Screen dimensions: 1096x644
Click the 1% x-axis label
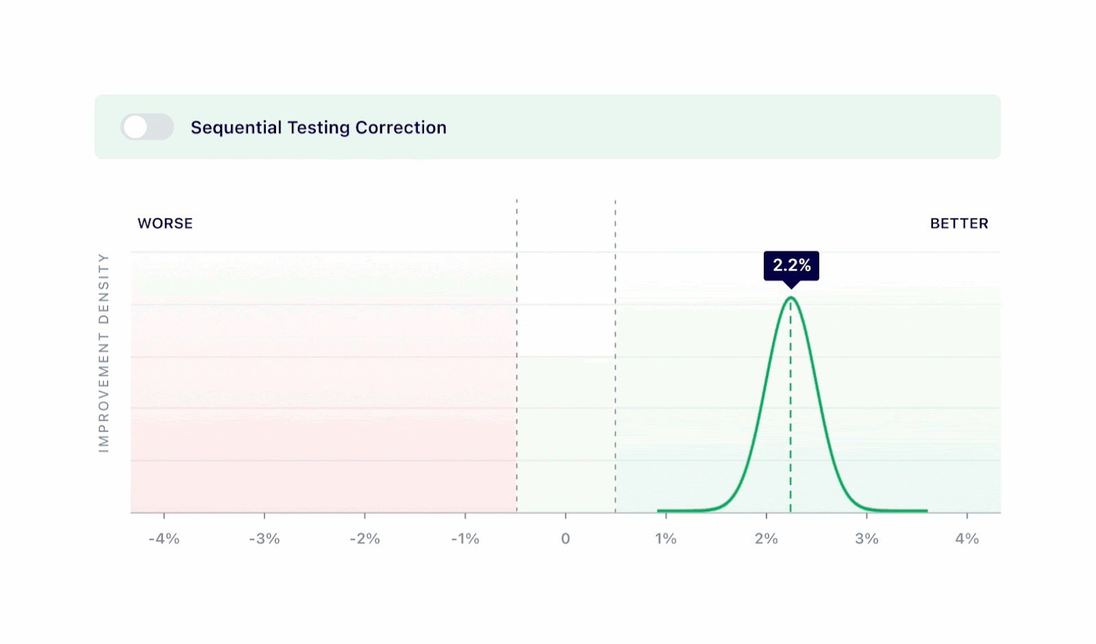coord(666,539)
